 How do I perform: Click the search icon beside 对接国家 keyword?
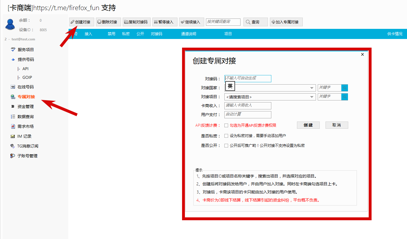click(344, 88)
